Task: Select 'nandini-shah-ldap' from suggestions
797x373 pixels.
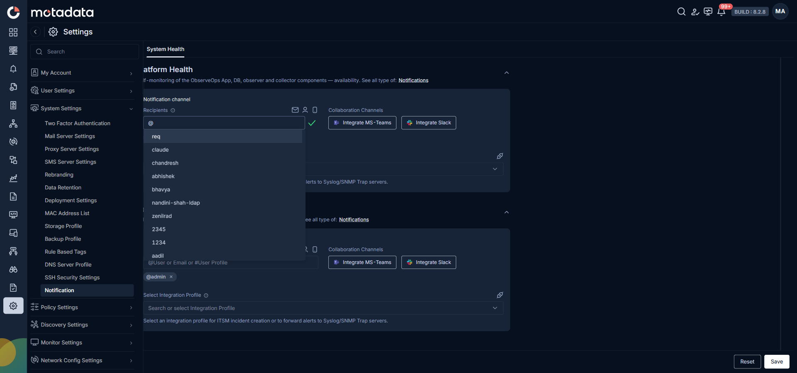Action: (x=223, y=203)
